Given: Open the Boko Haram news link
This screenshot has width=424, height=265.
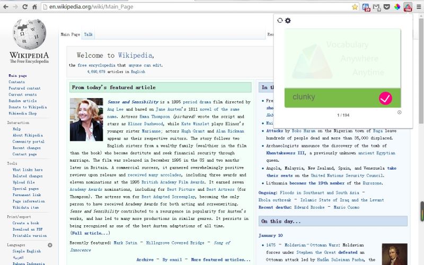Looking at the screenshot, I should pyautogui.click(x=303, y=131).
